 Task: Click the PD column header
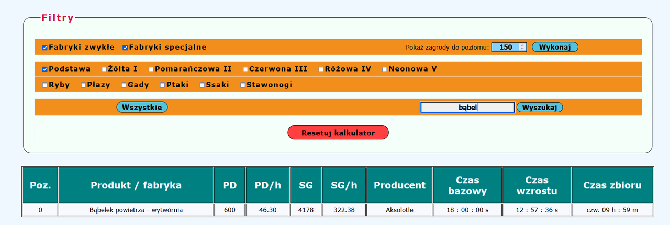pos(230,185)
